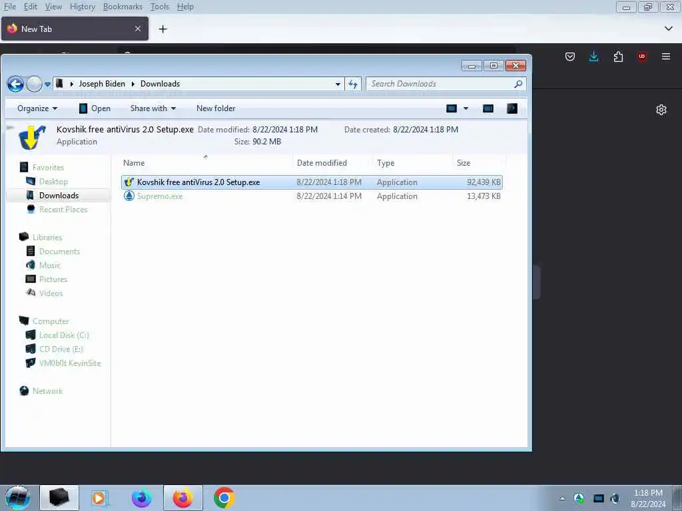Click Libraries in navigation pane
This screenshot has height=511, width=682.
[47, 238]
